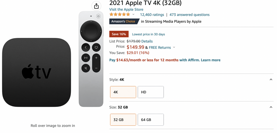Image resolution: width=277 pixels, height=133 pixels.
Task: Choose the 32 GB size option
Action: point(123,120)
